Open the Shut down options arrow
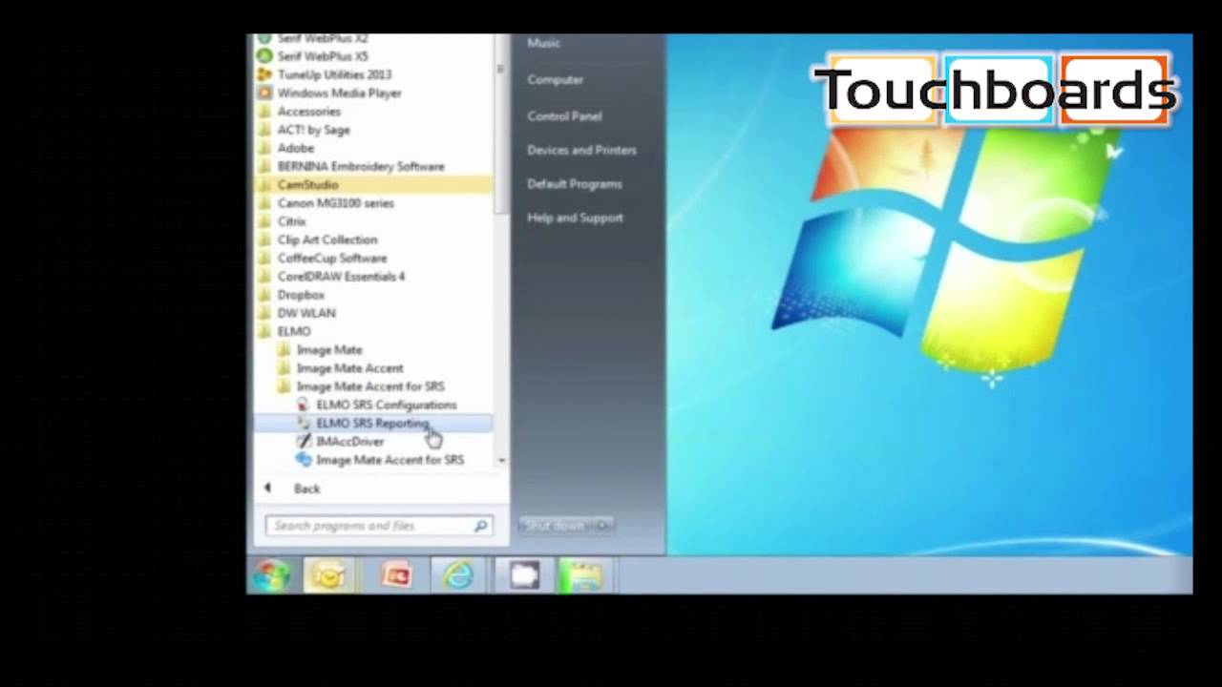 click(603, 526)
